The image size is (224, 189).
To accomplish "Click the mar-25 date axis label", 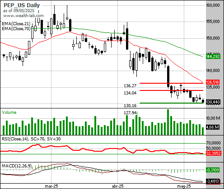I will pyautogui.click(x=51, y=186).
